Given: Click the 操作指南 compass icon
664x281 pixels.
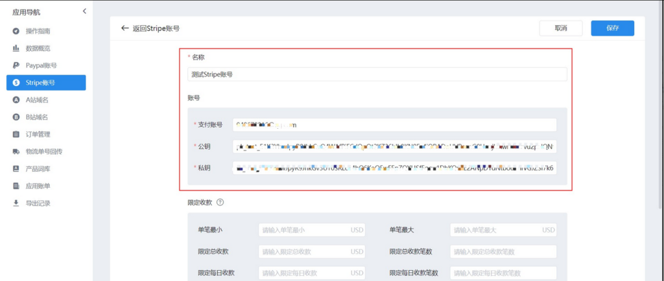Looking at the screenshot, I should [x=16, y=31].
